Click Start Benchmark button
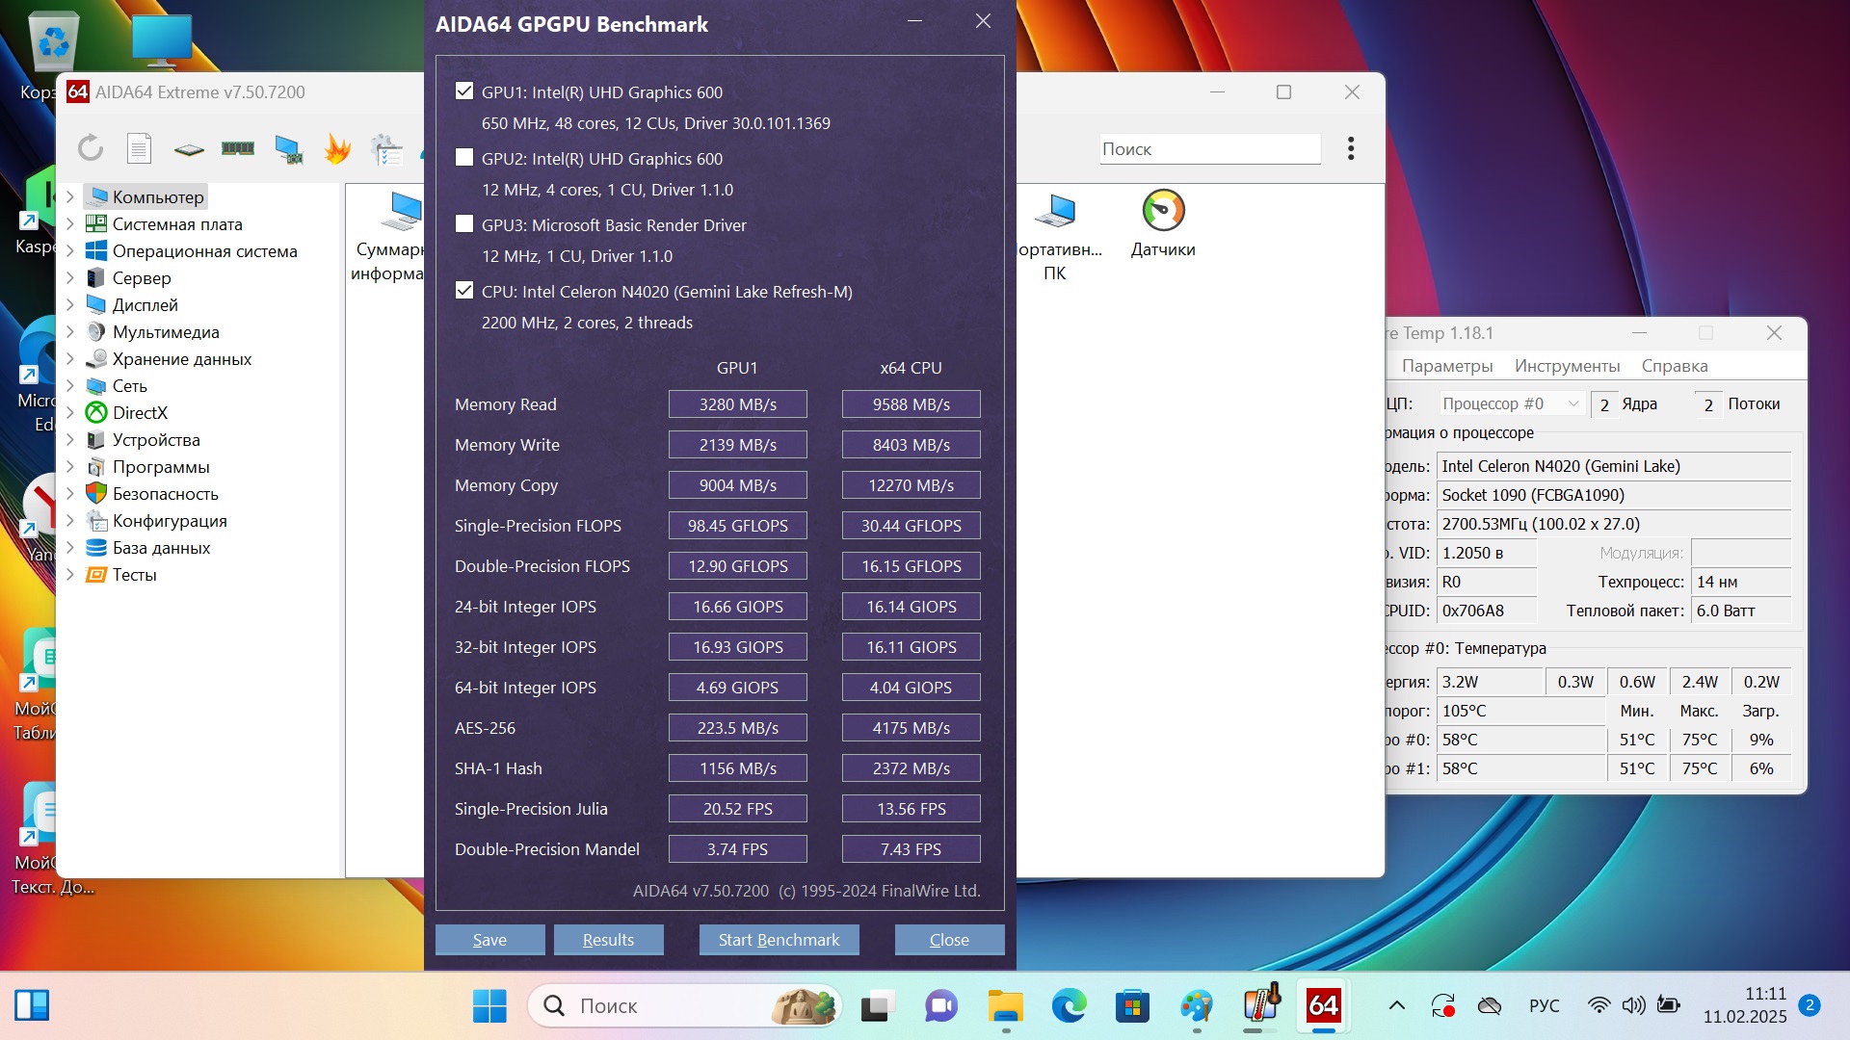Screen dimensions: 1850x1040 pos(779,939)
